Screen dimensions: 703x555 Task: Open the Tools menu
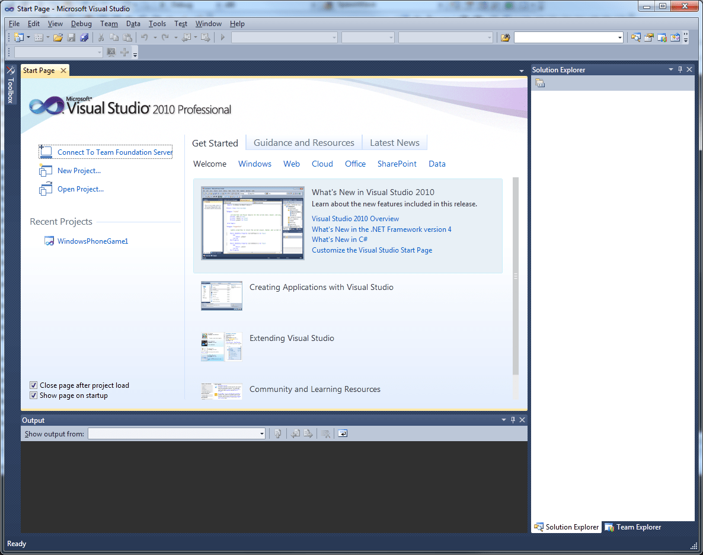[157, 24]
